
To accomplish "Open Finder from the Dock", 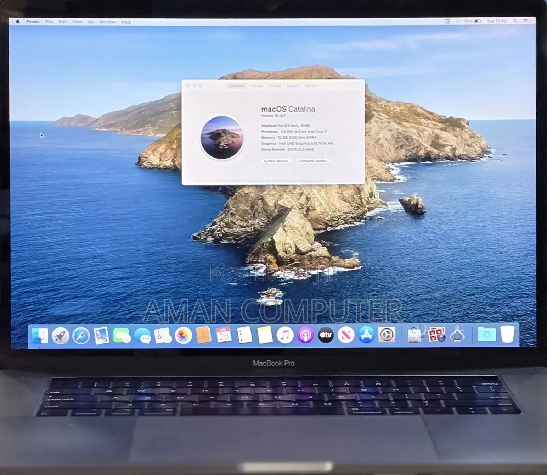I will tap(40, 336).
